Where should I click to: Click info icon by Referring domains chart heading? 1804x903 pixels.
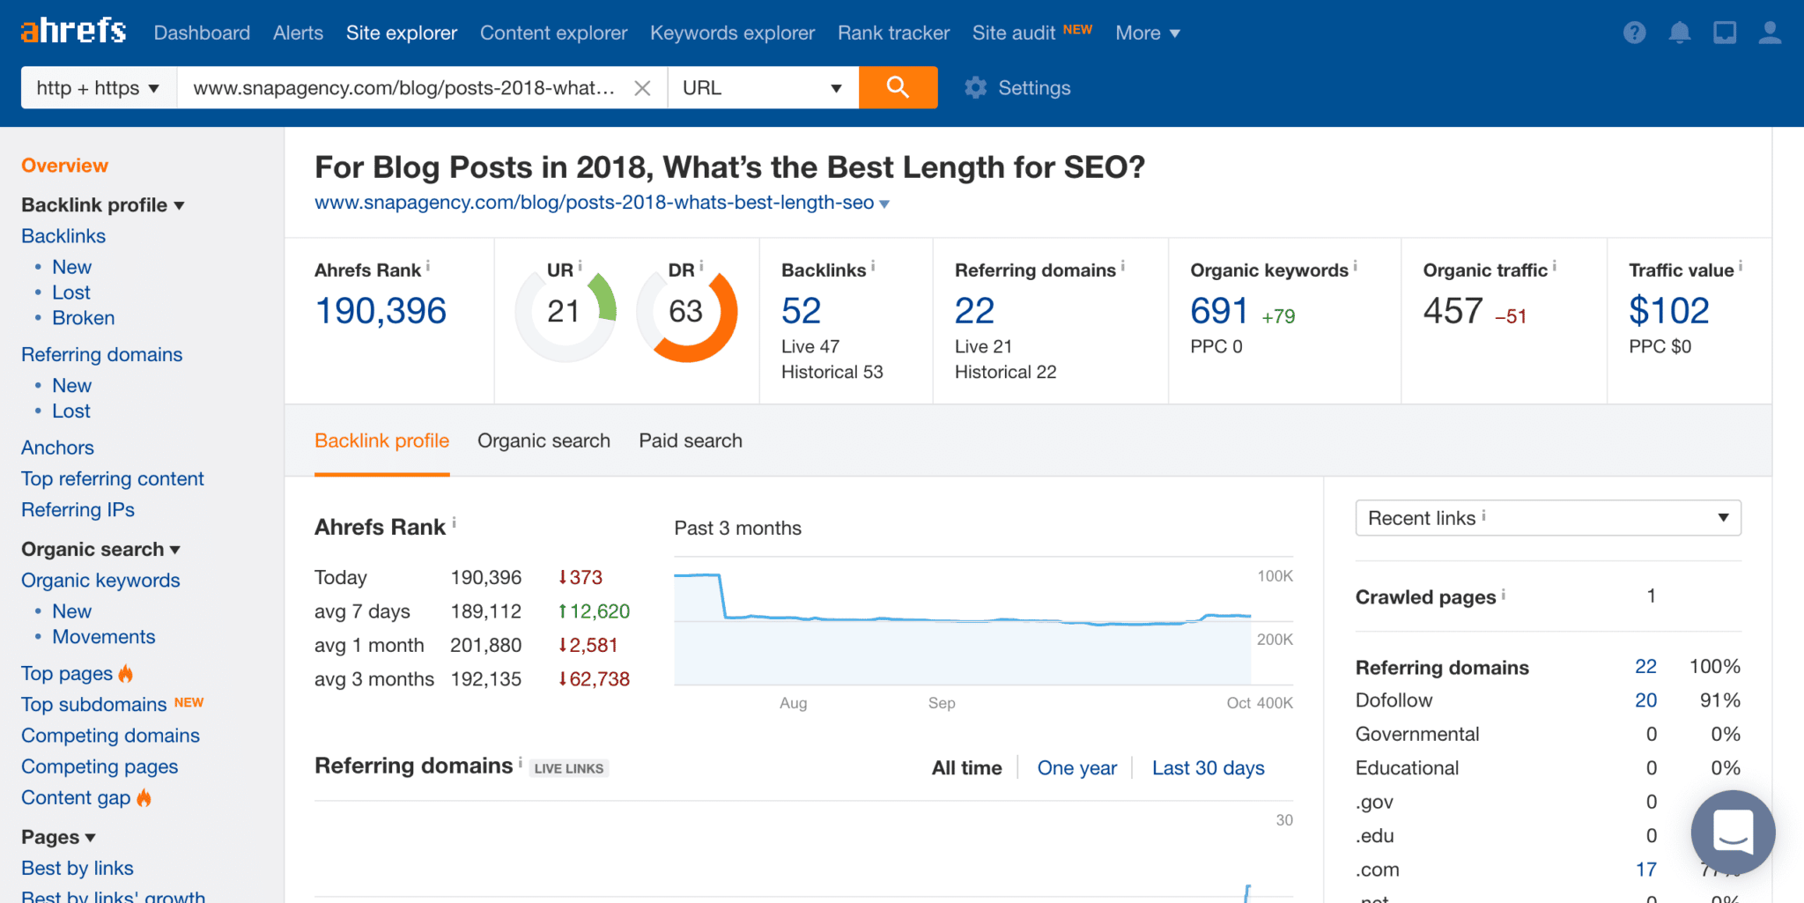click(x=520, y=762)
